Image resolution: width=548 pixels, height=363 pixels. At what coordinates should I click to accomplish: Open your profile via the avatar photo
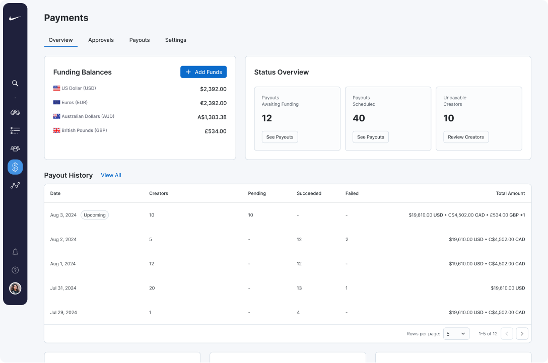[x=15, y=288]
